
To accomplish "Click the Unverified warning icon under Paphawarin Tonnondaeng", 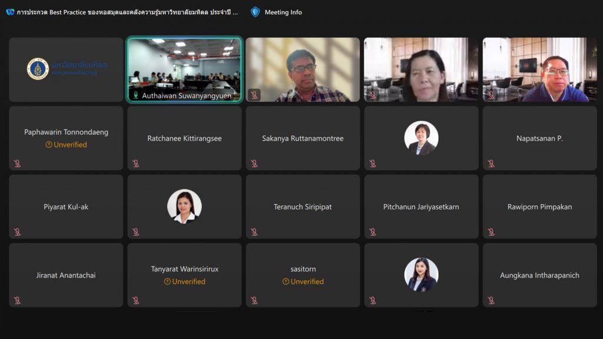I will point(49,145).
